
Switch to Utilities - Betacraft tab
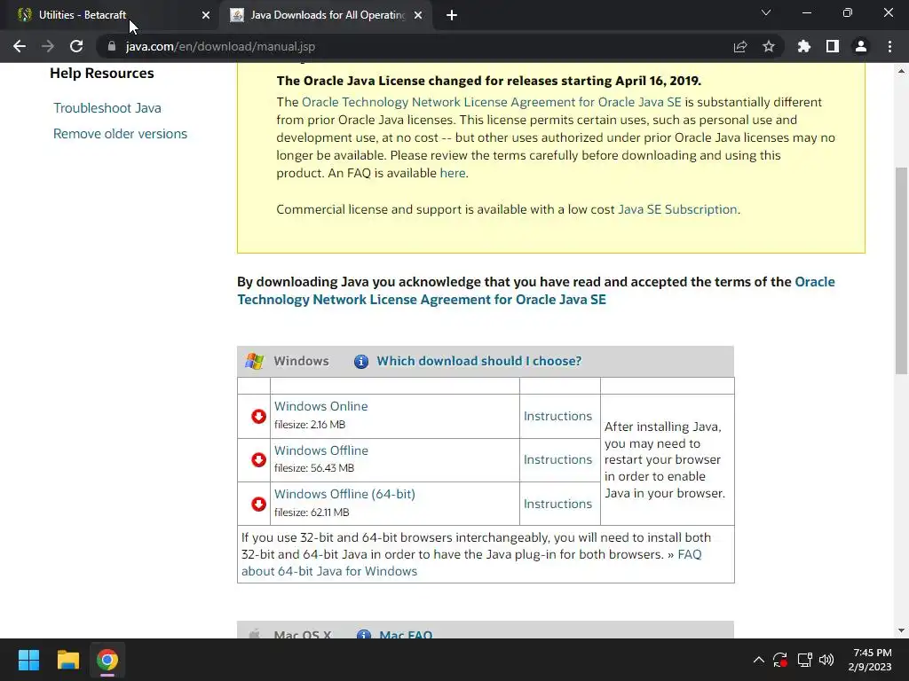(x=108, y=15)
